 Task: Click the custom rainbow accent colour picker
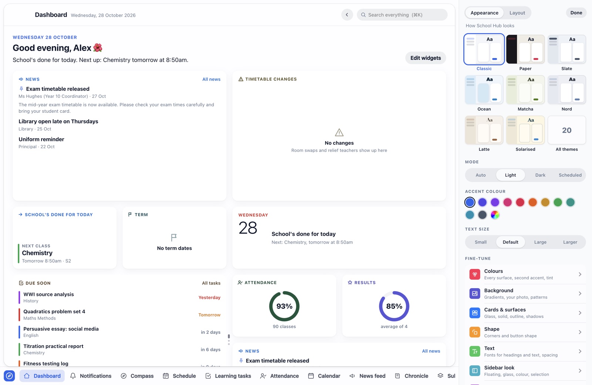(495, 215)
